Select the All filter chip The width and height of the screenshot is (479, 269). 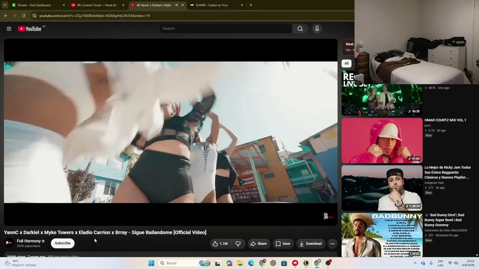[x=347, y=64]
